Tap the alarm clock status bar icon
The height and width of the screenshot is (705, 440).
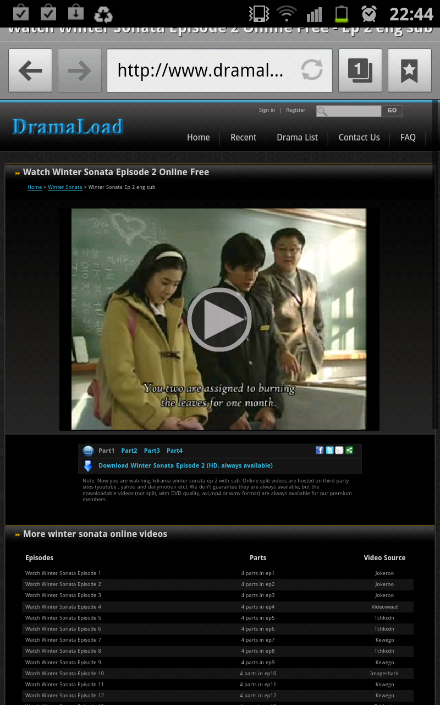coord(369,13)
